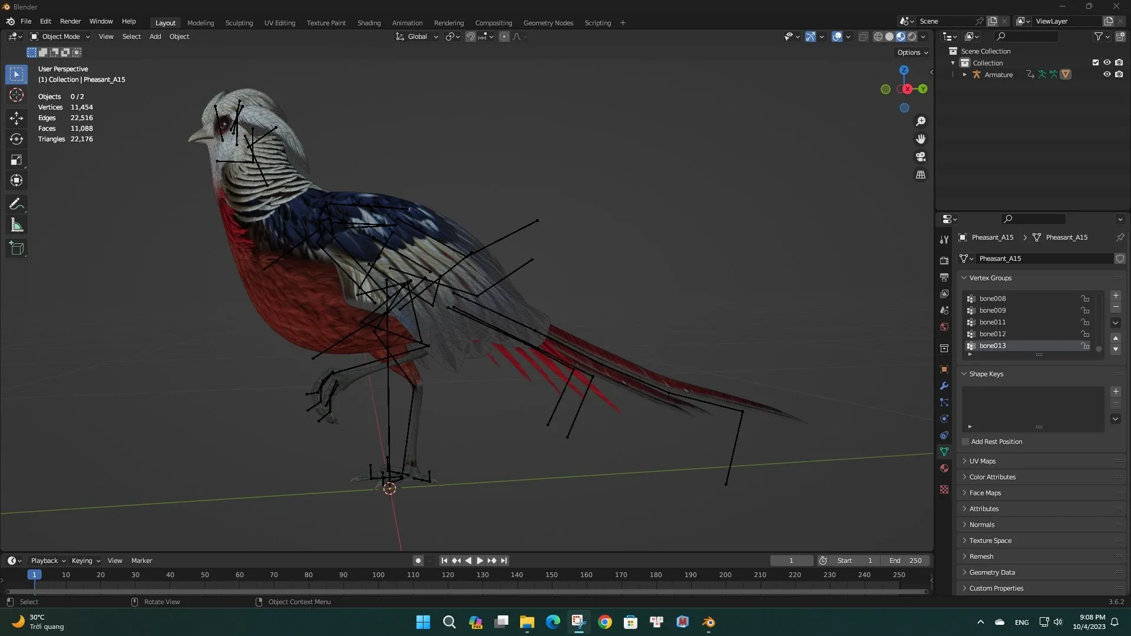This screenshot has width=1131, height=636.
Task: Add a new shape key with plus button
Action: click(x=1116, y=392)
